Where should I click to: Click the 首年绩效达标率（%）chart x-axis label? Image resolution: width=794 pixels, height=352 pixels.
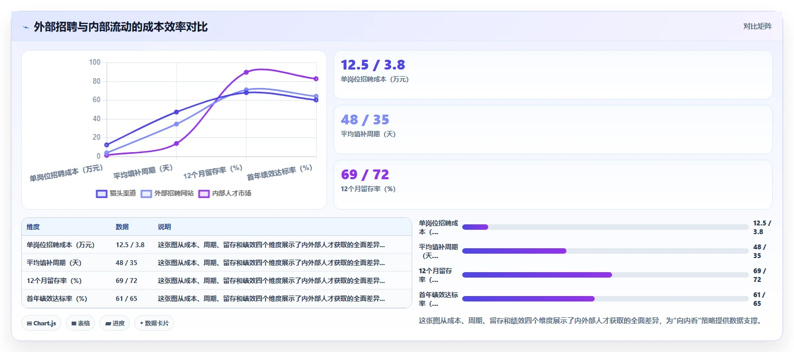pos(280,173)
